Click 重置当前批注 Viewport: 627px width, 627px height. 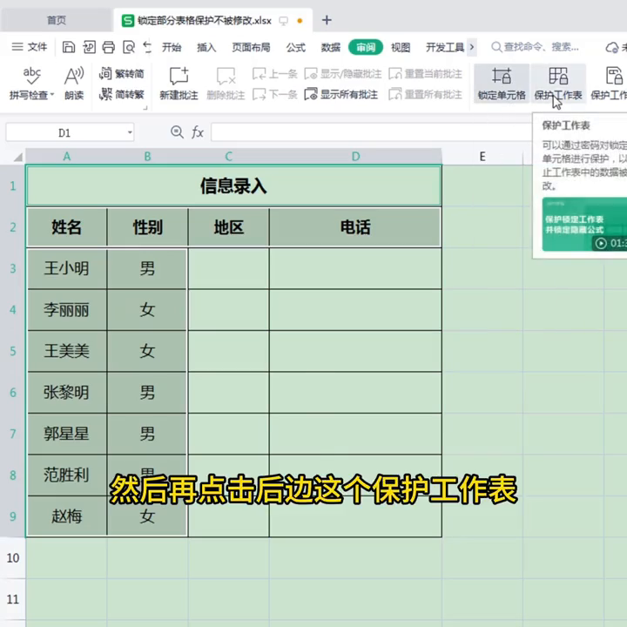tap(425, 73)
